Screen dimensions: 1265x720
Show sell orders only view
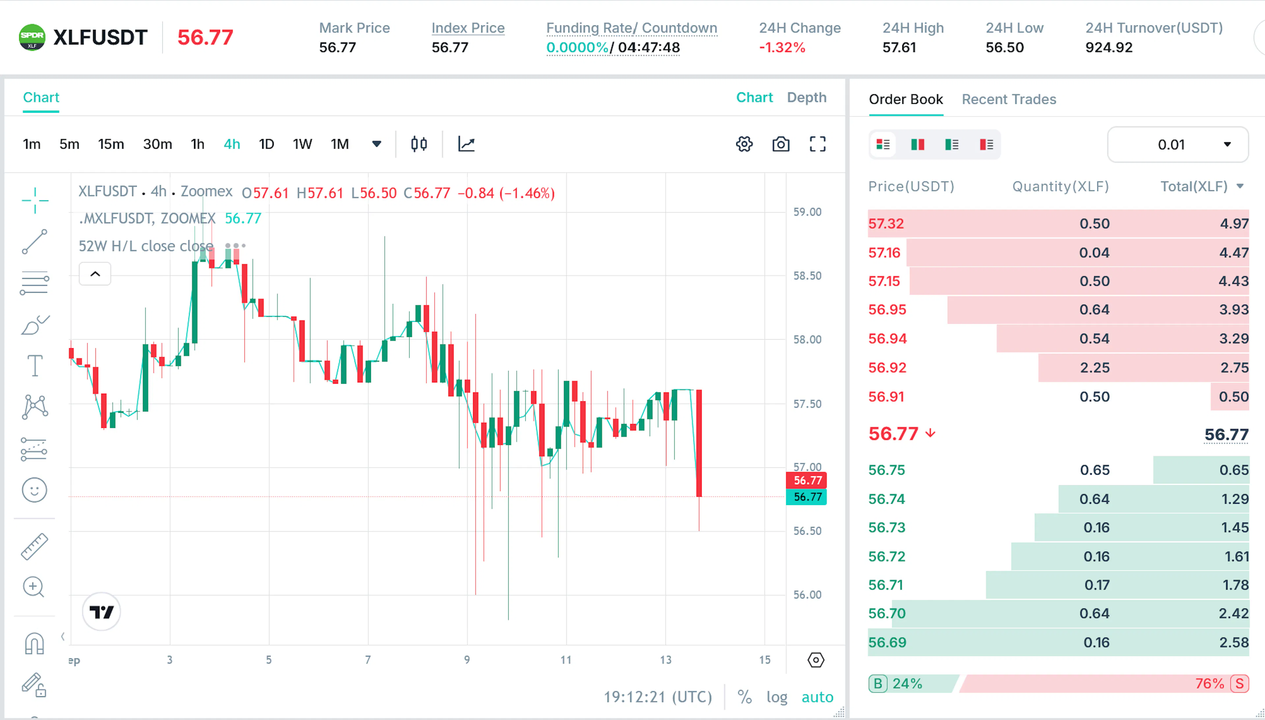click(x=986, y=144)
